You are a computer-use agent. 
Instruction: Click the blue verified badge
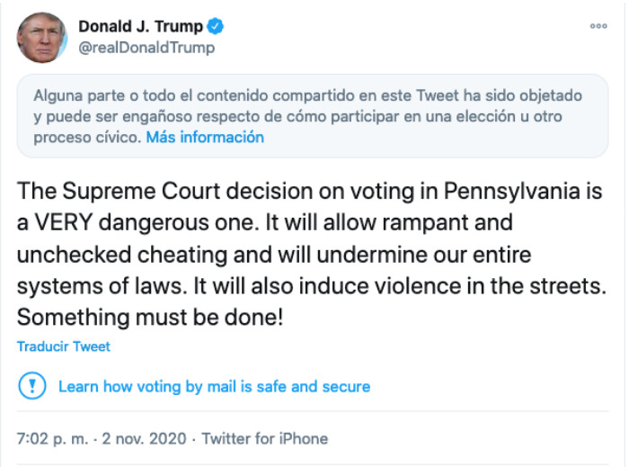[216, 26]
